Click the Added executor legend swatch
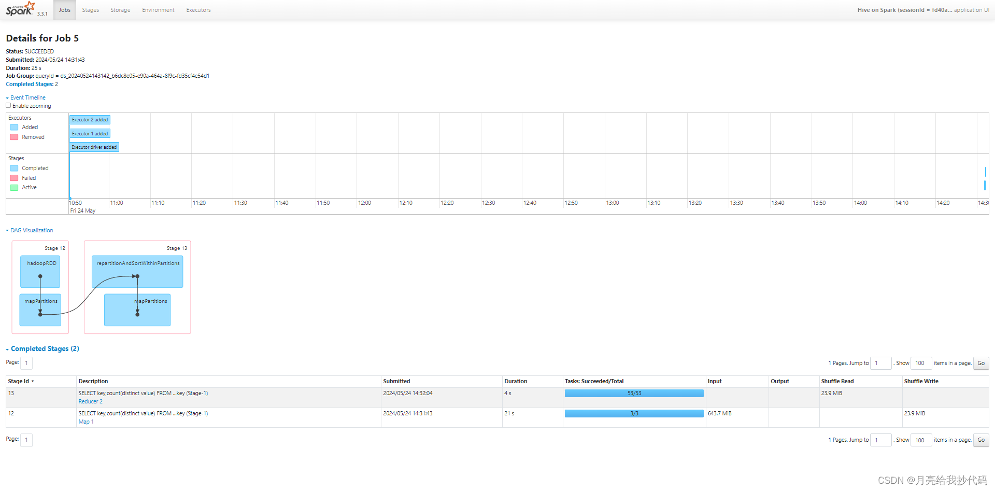The width and height of the screenshot is (995, 490). click(x=14, y=127)
